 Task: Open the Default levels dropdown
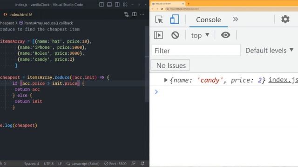269,51
